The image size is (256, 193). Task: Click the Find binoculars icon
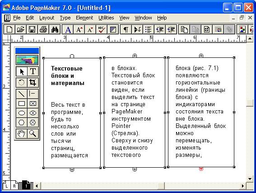tap(55, 29)
